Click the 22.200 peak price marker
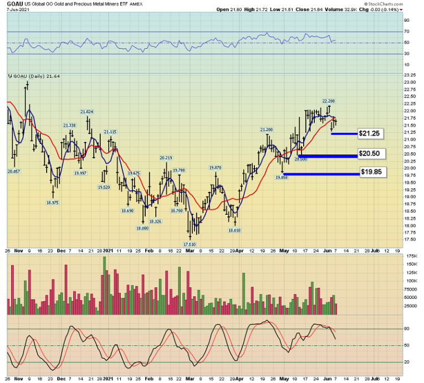This screenshot has height=383, width=424. click(x=329, y=101)
